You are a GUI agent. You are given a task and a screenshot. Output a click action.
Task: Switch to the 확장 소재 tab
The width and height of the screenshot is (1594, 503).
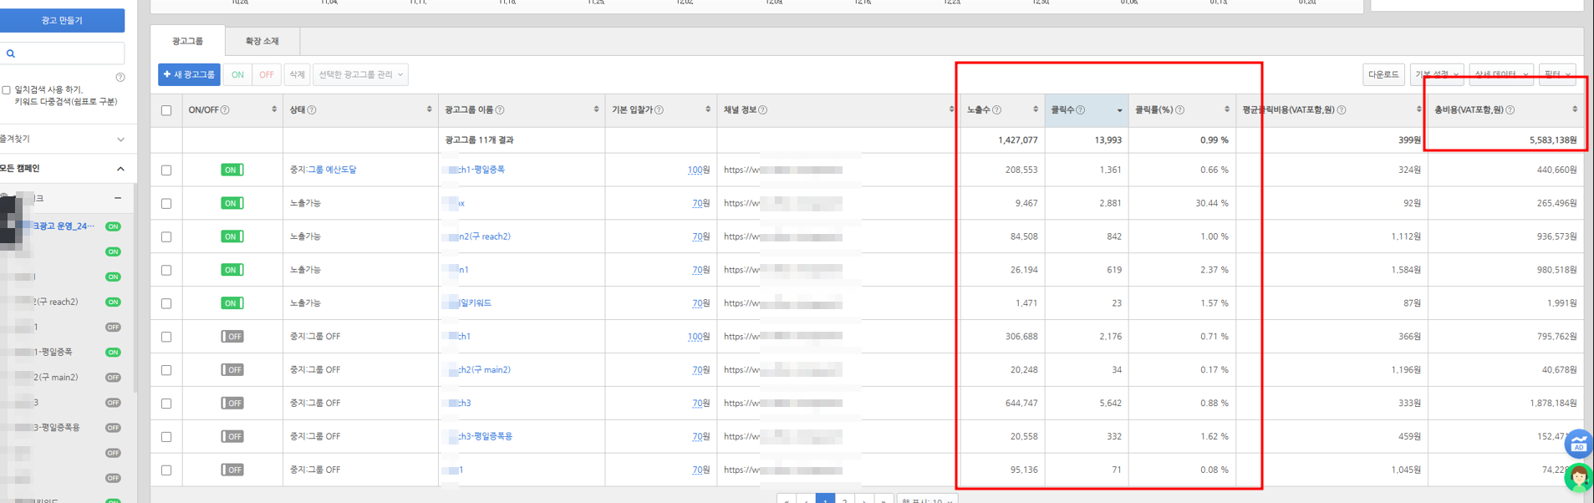point(262,41)
